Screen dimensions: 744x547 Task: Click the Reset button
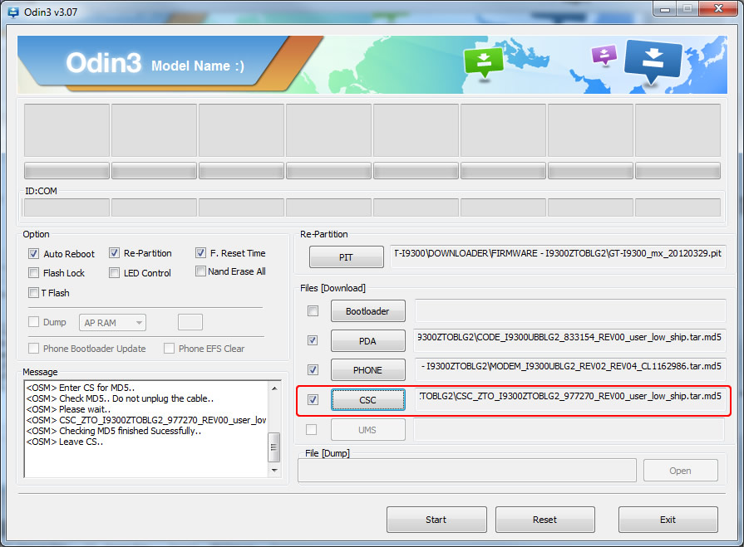pyautogui.click(x=545, y=520)
